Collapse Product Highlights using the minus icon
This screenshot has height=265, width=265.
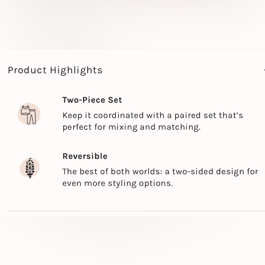pos(264,70)
